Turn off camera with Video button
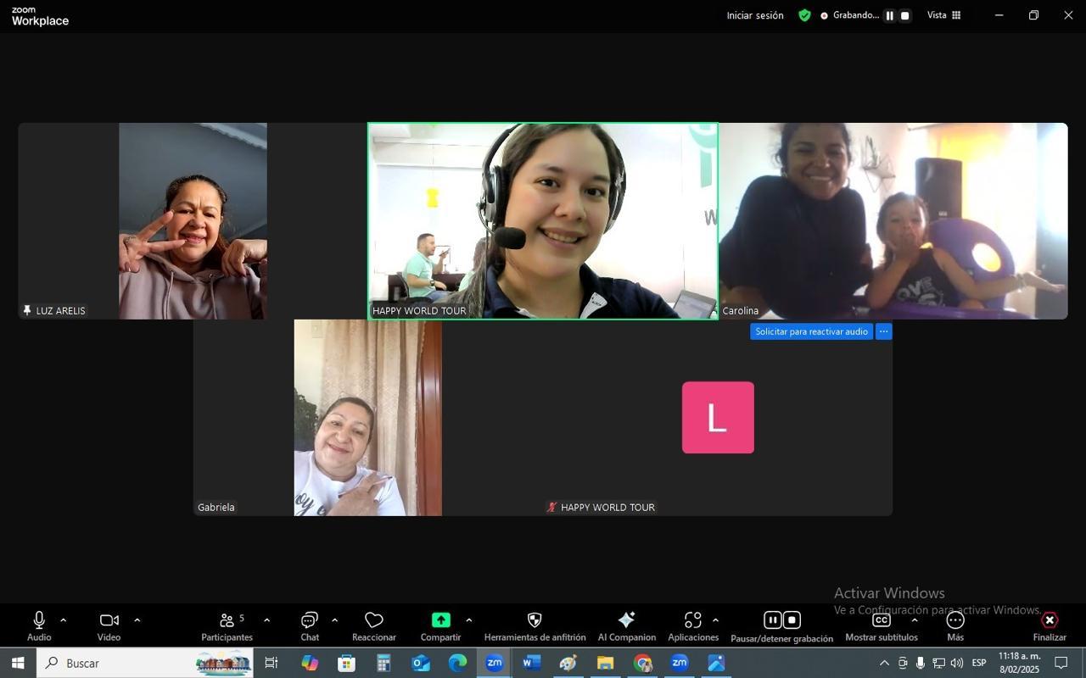Viewport: 1086px width, 678px height. coord(109,625)
